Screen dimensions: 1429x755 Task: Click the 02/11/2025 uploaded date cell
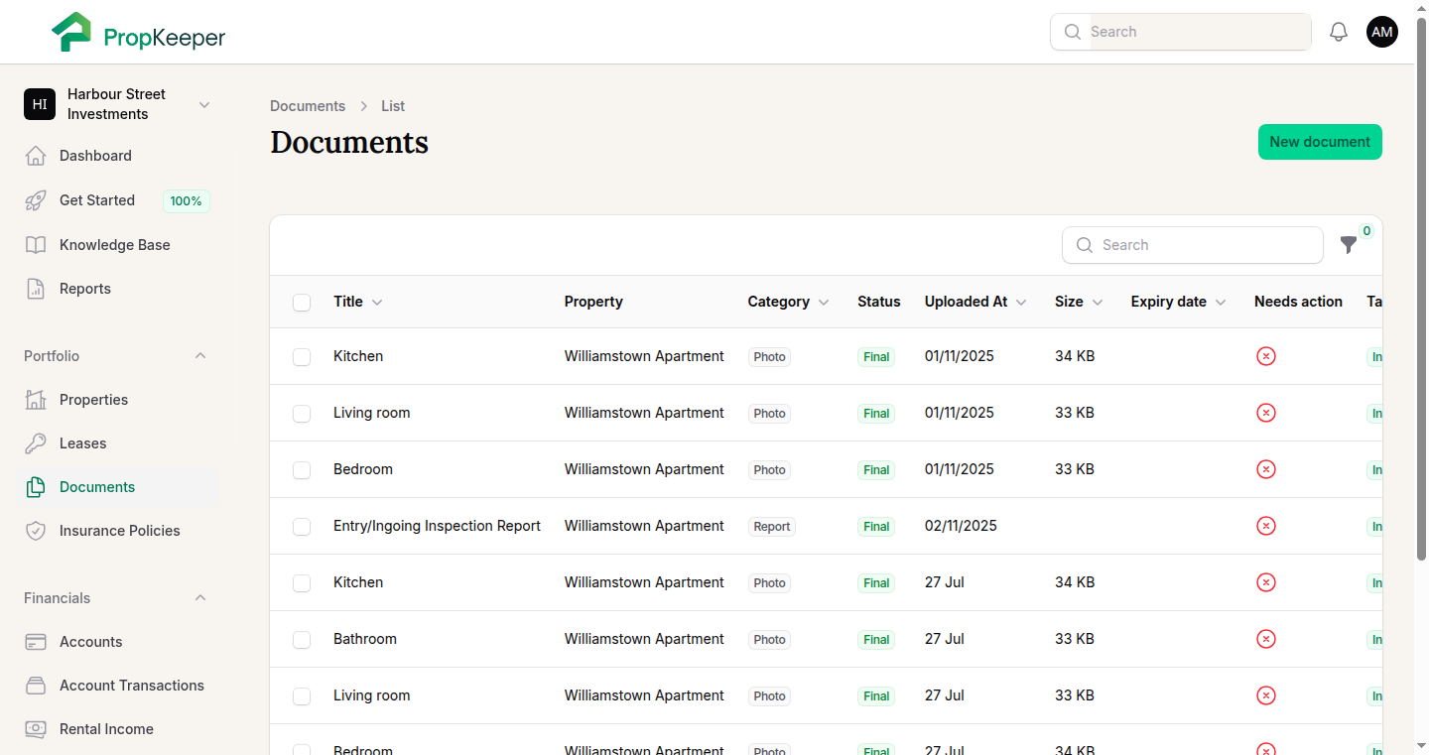(x=961, y=526)
